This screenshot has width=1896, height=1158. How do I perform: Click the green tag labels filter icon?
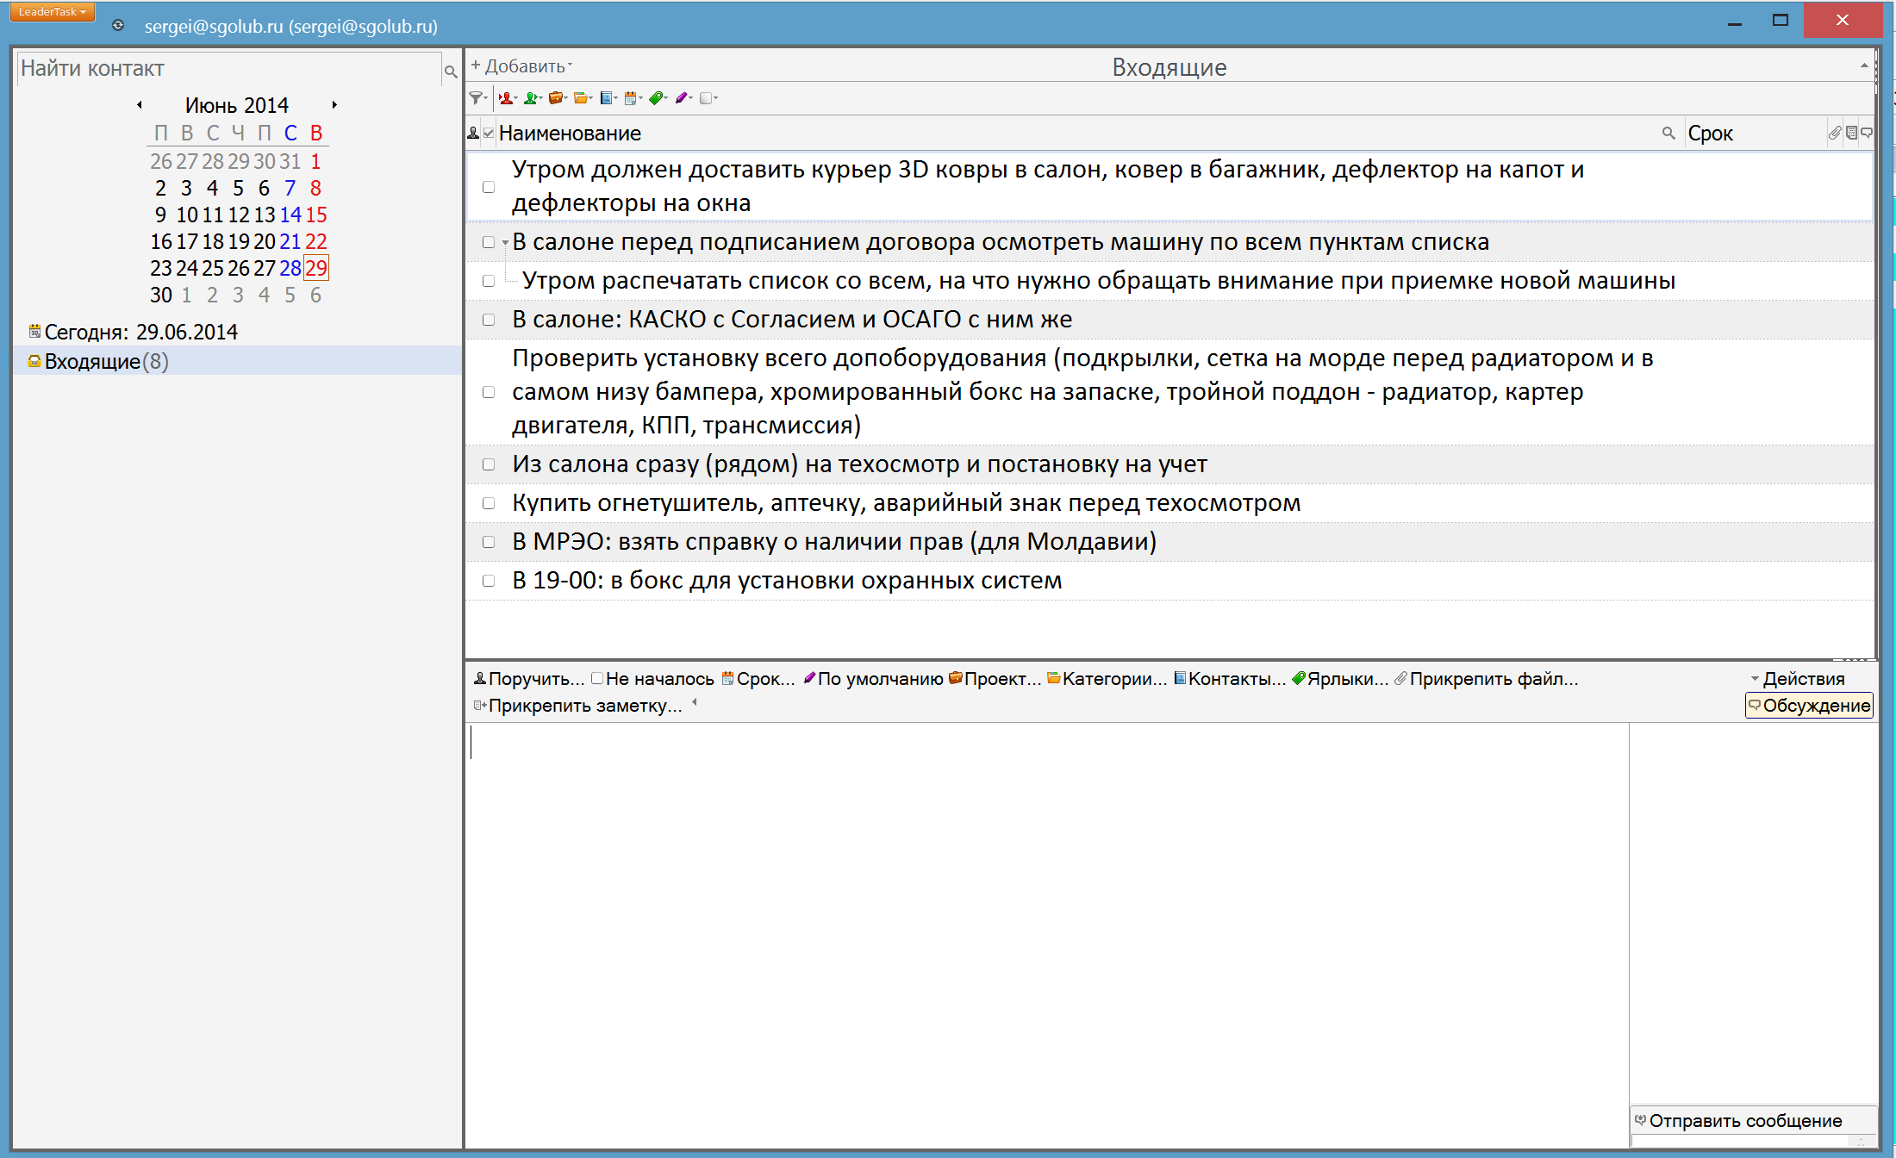pyautogui.click(x=658, y=98)
